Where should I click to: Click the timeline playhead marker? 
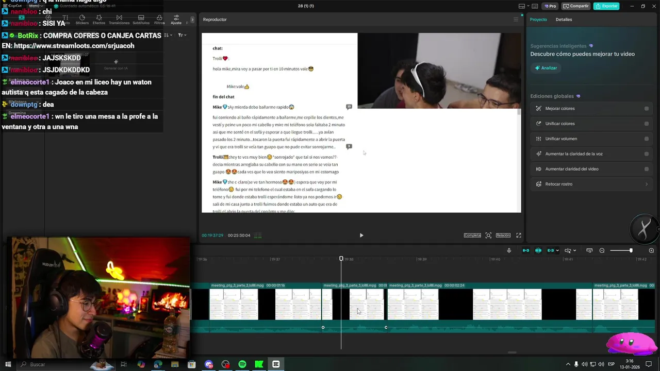[x=341, y=259]
